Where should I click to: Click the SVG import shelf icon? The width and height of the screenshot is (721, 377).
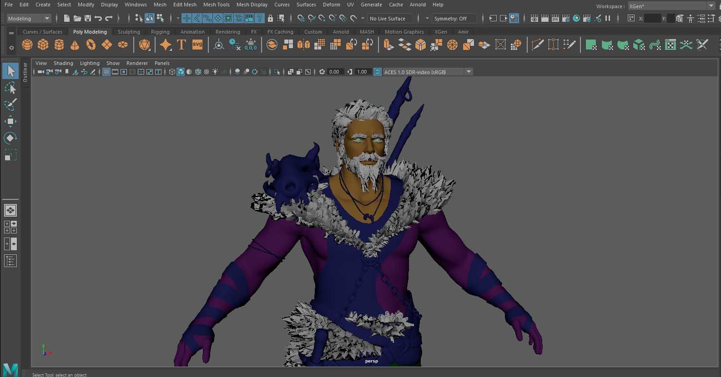pos(197,45)
